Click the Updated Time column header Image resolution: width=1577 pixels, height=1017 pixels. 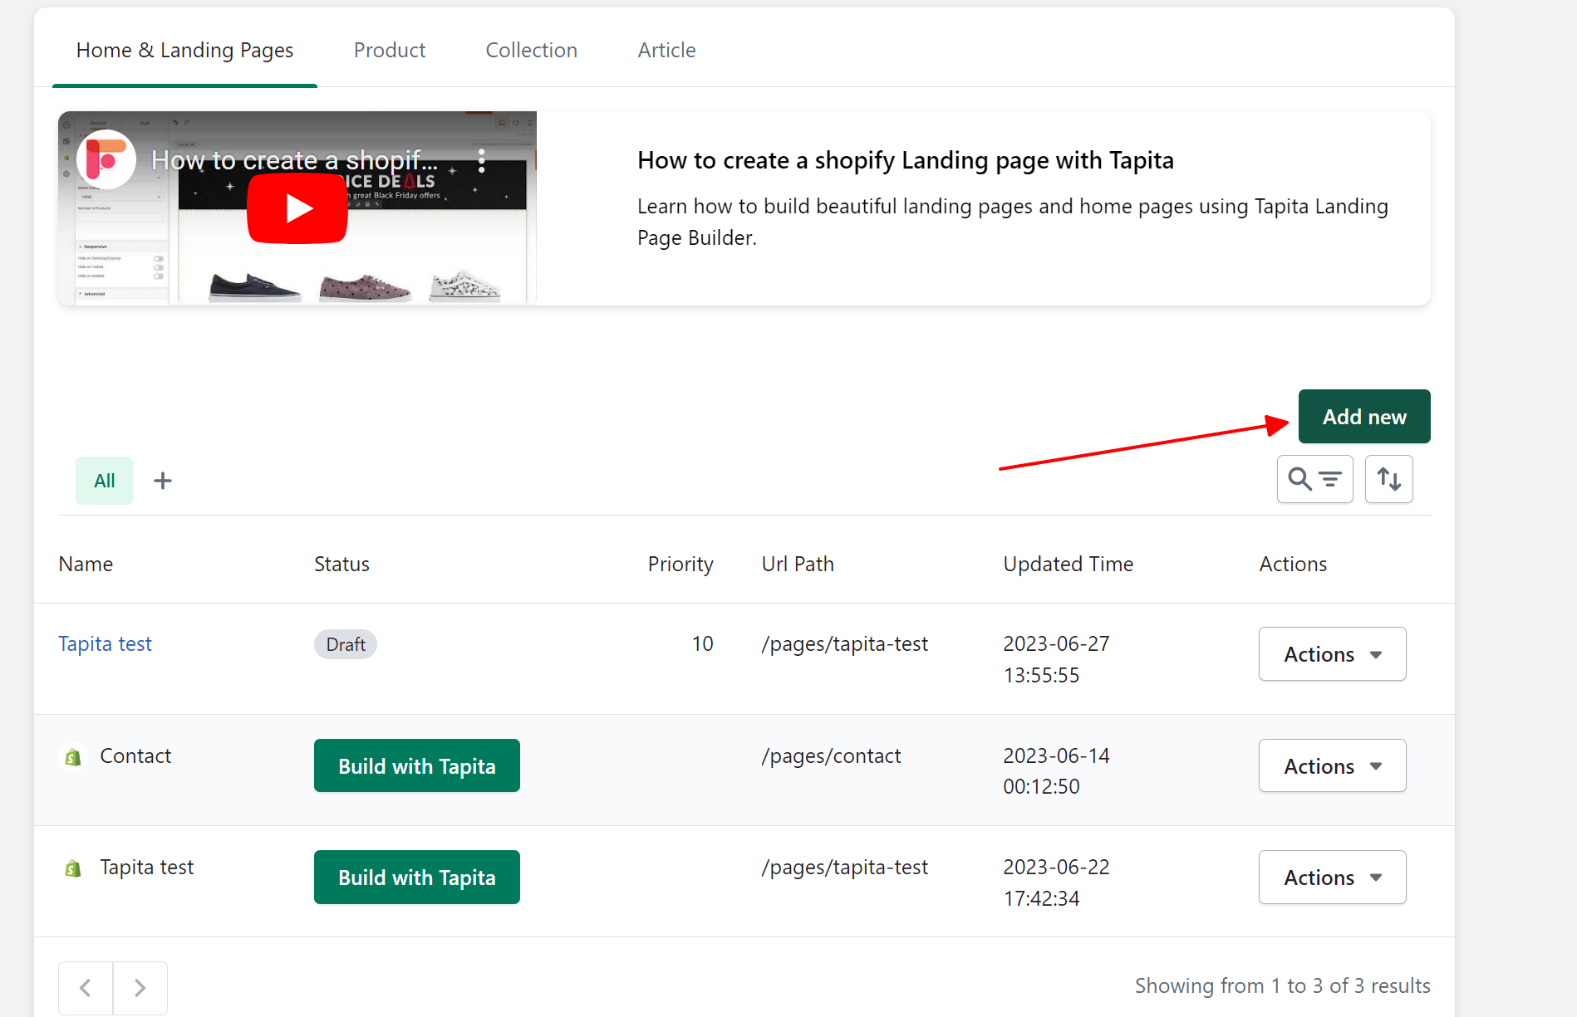1069,565
